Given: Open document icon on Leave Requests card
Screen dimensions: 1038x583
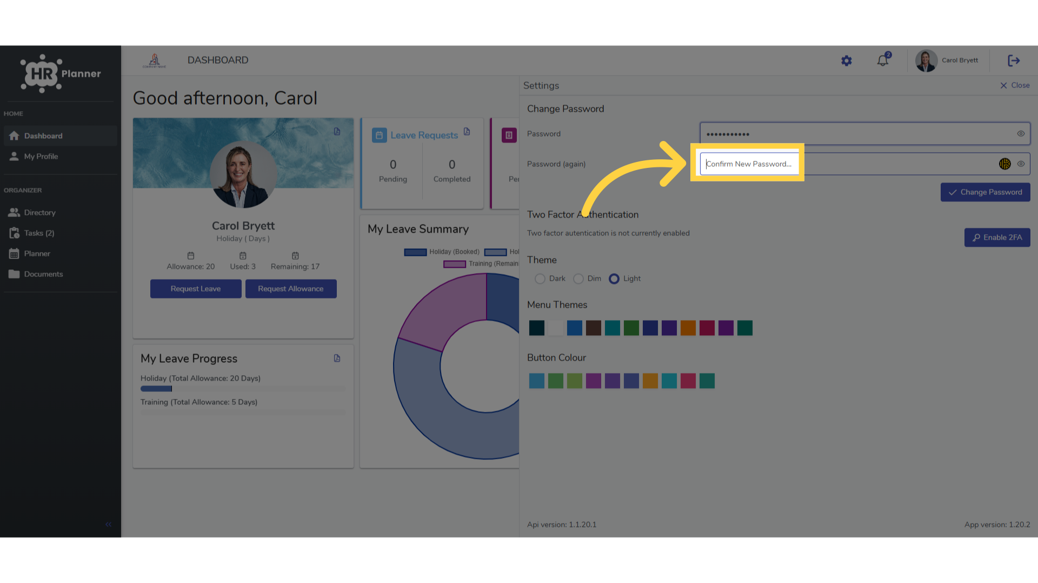Looking at the screenshot, I should click(467, 132).
